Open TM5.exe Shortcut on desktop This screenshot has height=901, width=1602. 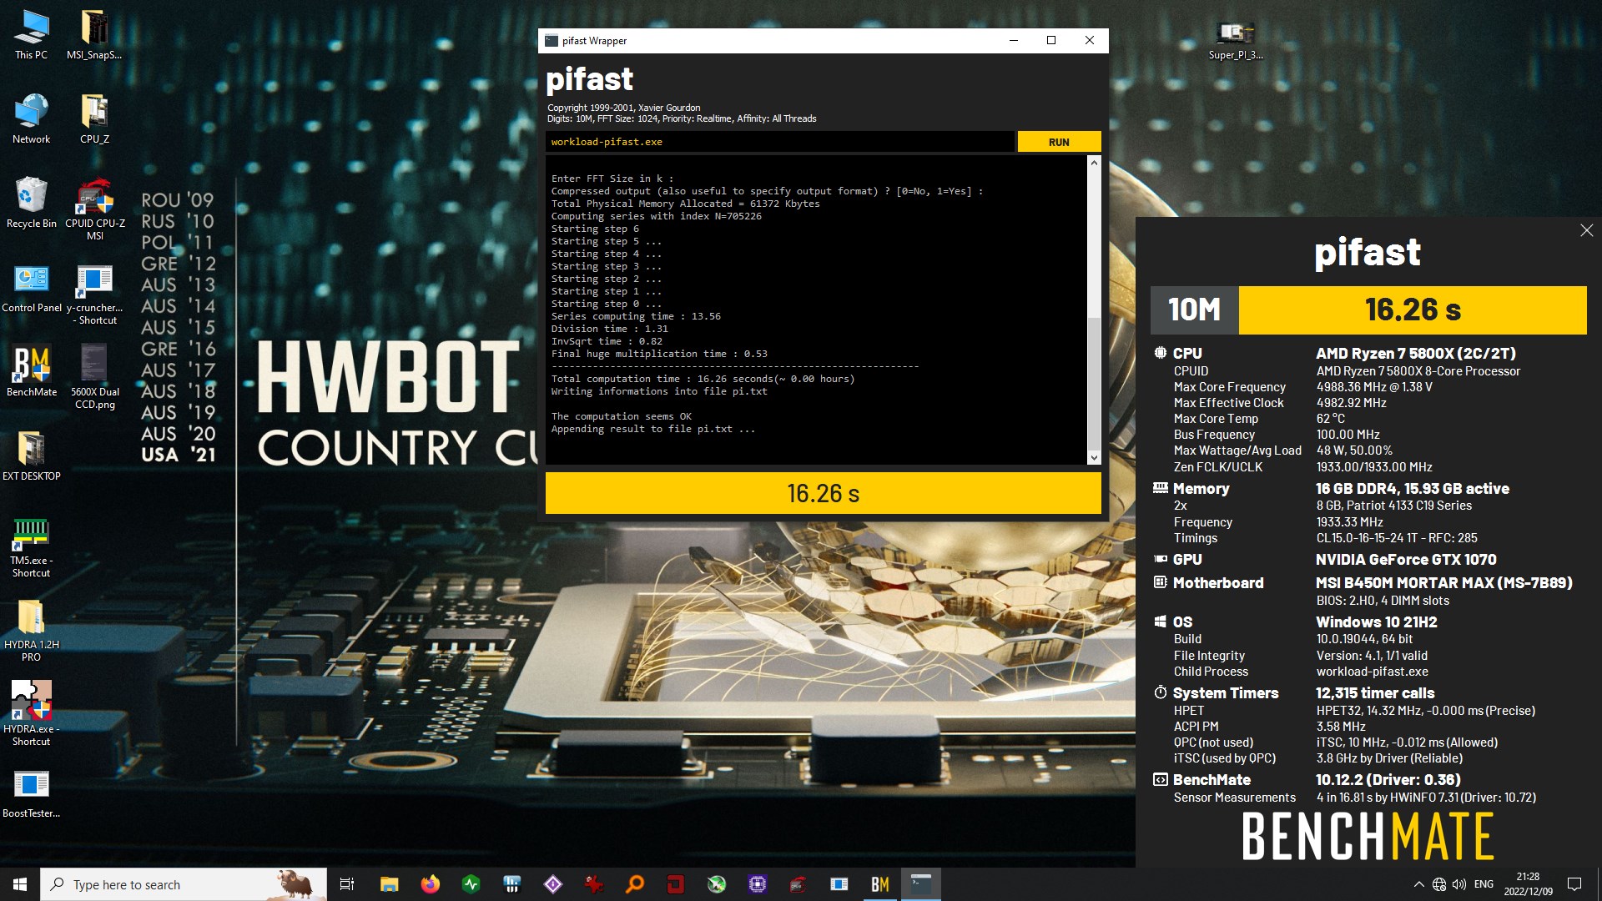coord(31,547)
